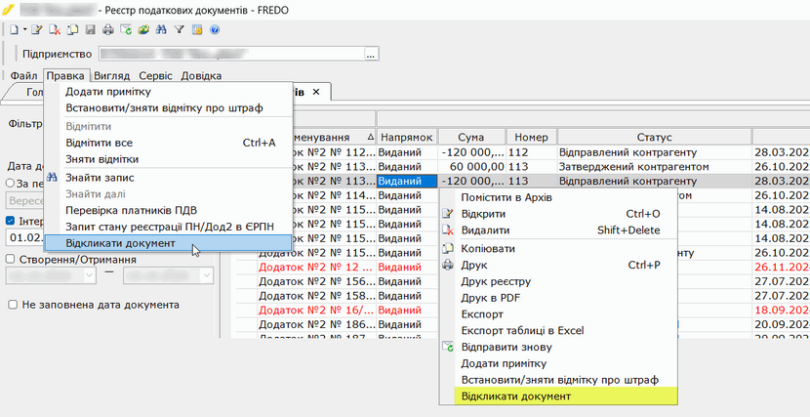Open the Підприємство browse button with dots

[x=372, y=54]
